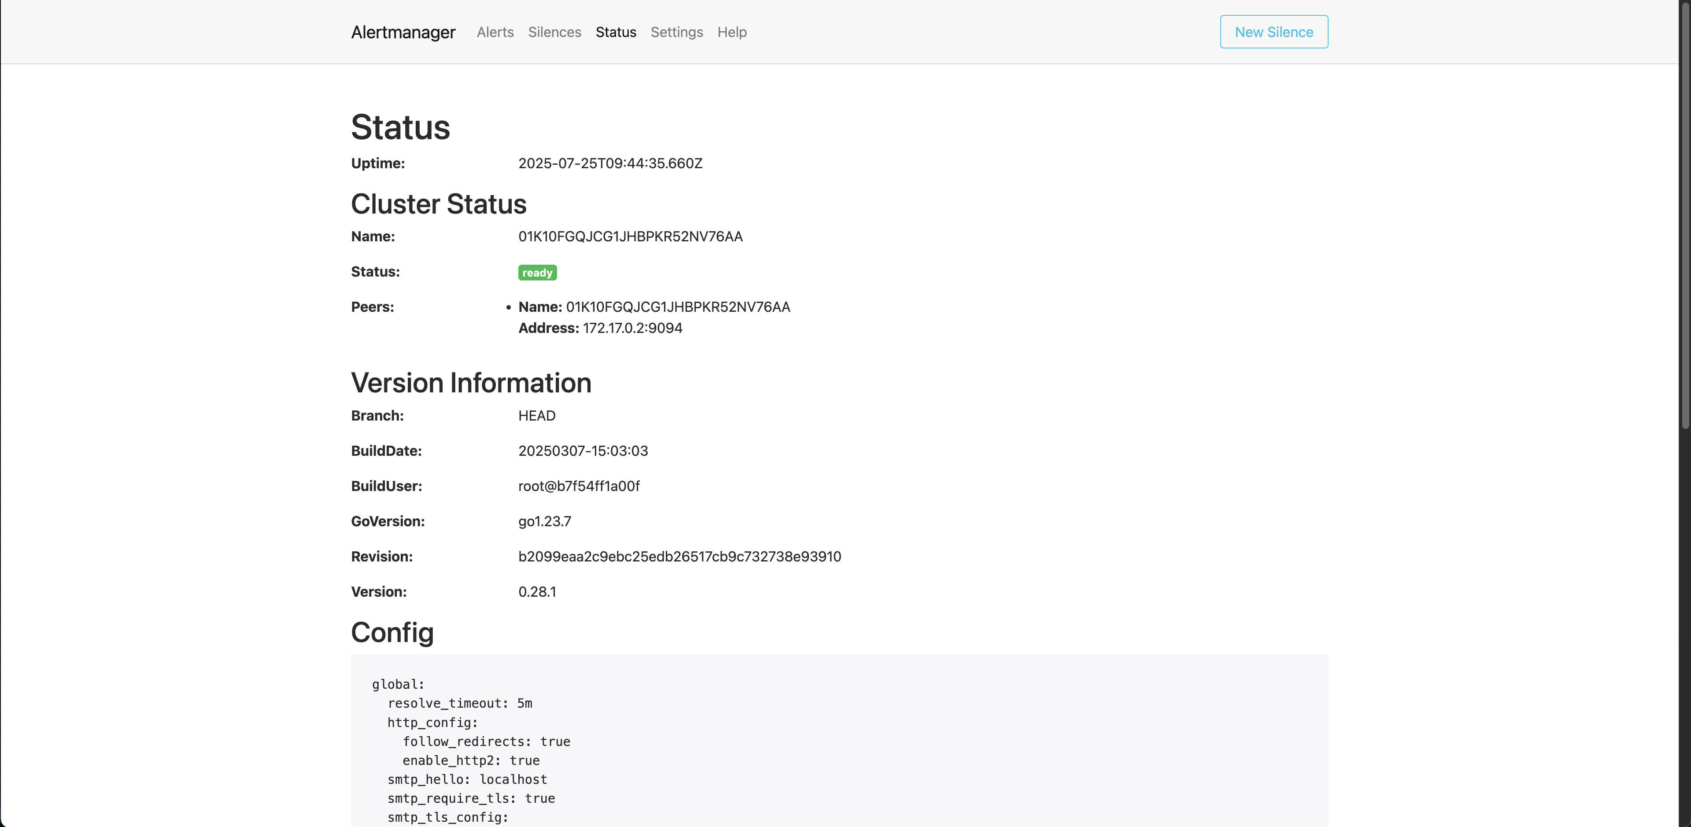
Task: Click the green ready status badge
Action: coord(537,272)
